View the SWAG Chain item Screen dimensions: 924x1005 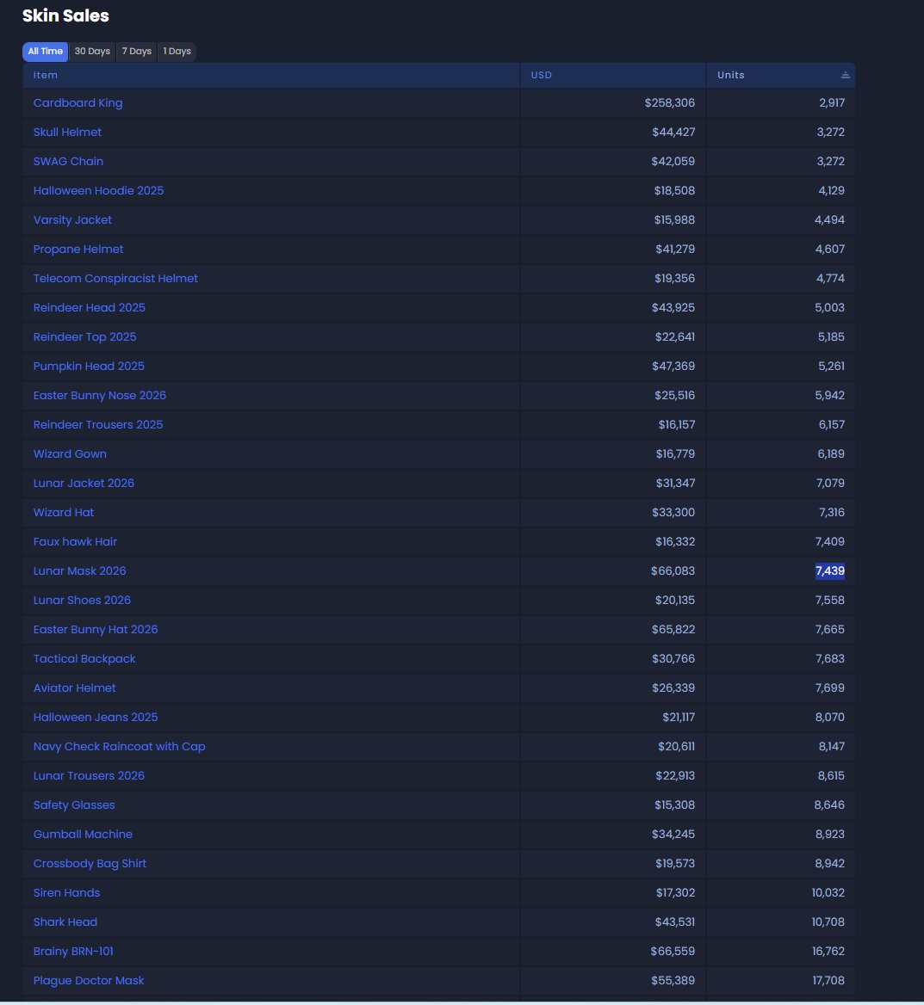click(68, 161)
